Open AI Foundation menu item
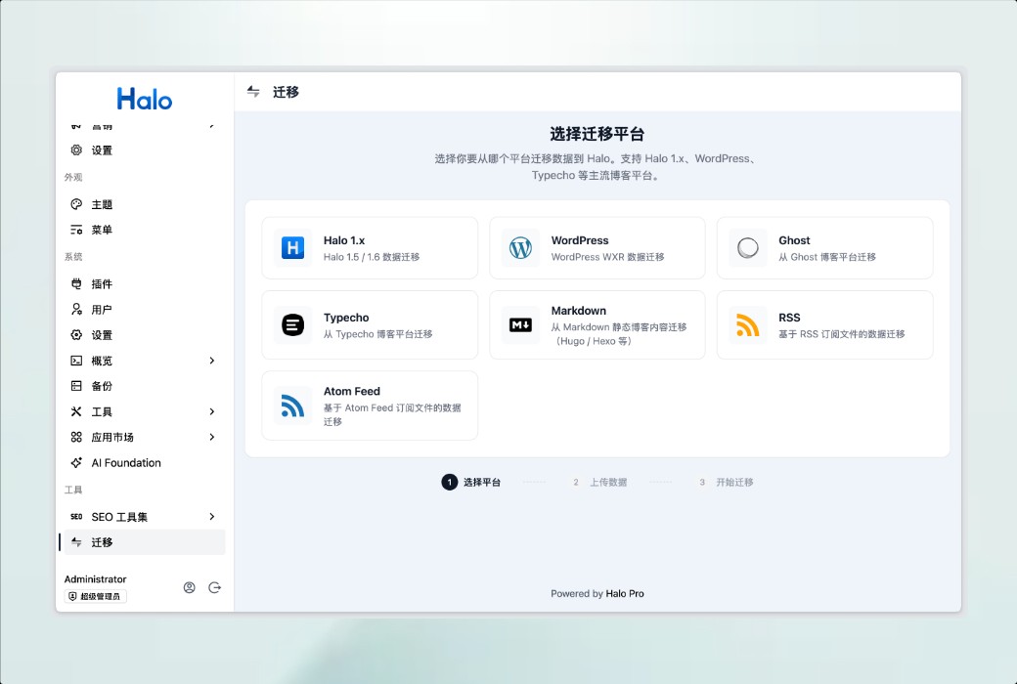Image resolution: width=1017 pixels, height=684 pixels. (x=144, y=462)
